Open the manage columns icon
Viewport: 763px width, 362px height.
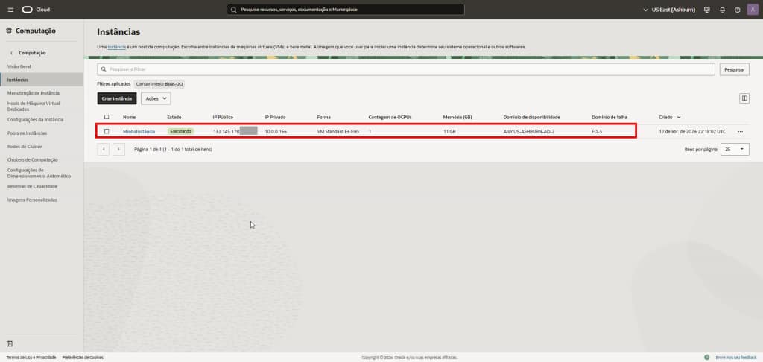point(744,98)
